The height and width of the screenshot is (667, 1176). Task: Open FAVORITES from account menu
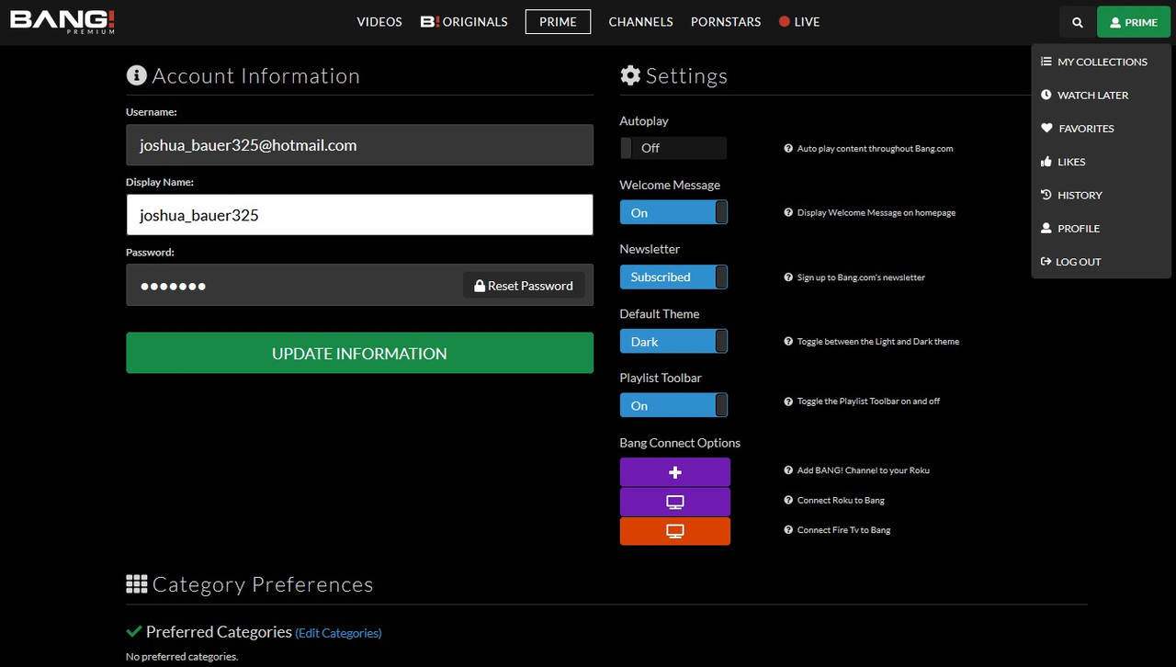1101,129
